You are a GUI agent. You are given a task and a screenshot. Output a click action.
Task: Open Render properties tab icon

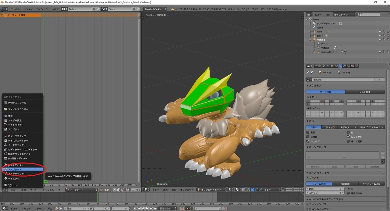pyautogui.click(x=316, y=66)
